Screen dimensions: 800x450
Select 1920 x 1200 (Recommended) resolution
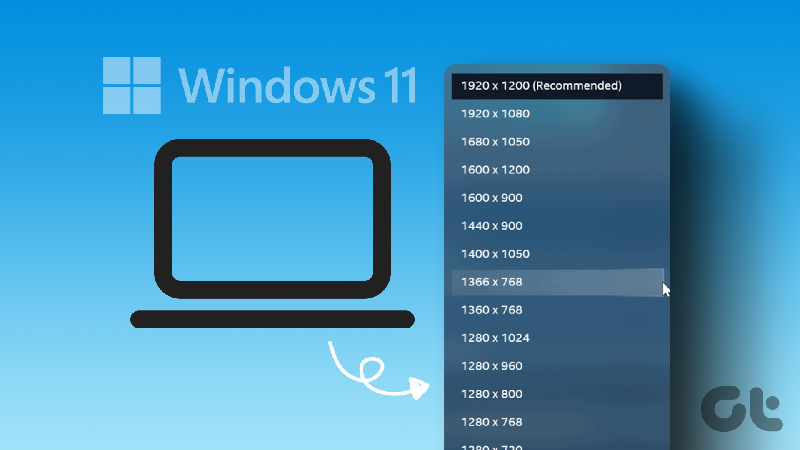[557, 86]
